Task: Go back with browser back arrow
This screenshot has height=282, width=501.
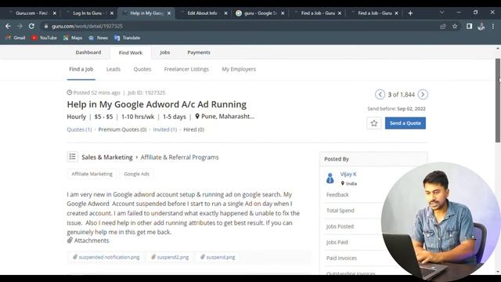Action: pos(8,26)
